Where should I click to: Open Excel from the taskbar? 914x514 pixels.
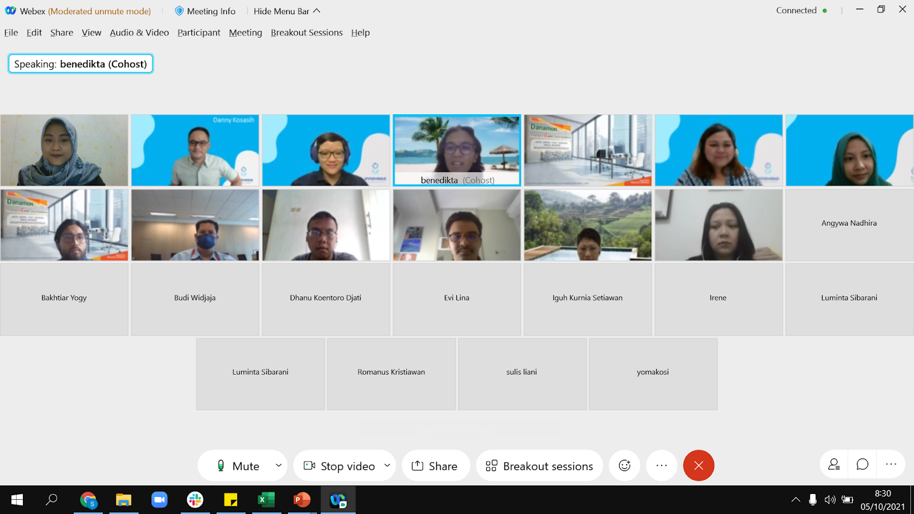click(x=266, y=500)
